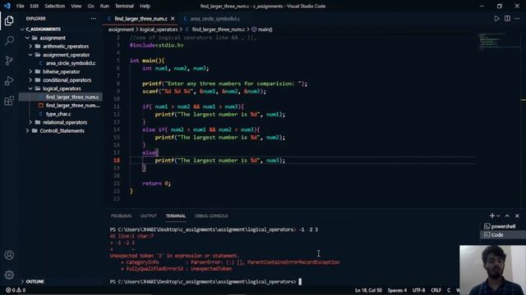Maximize the terminal panel with the up chevron
This screenshot has height=295, width=526.
507,216
